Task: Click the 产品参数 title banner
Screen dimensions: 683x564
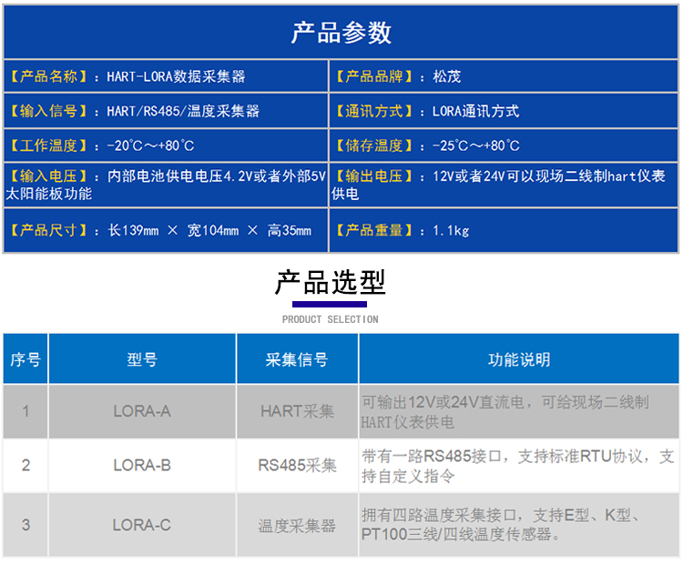Action: coord(341,33)
